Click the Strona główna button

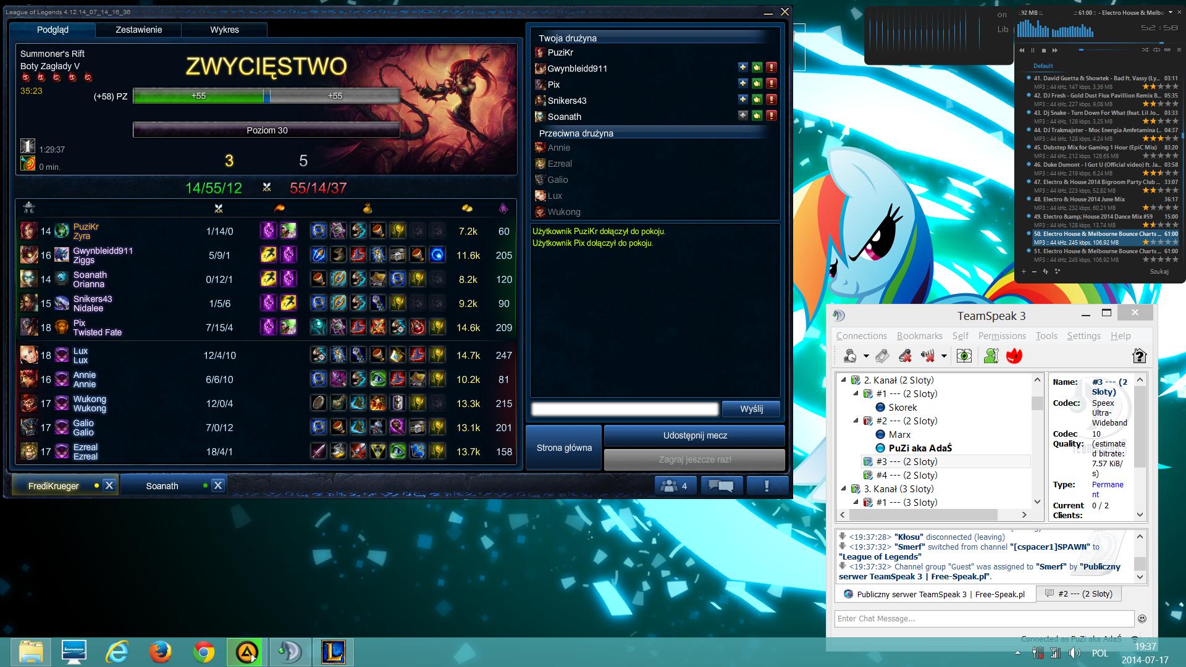click(x=563, y=448)
